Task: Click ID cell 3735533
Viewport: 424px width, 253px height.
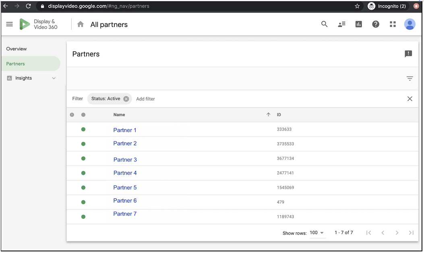Action: coord(285,144)
